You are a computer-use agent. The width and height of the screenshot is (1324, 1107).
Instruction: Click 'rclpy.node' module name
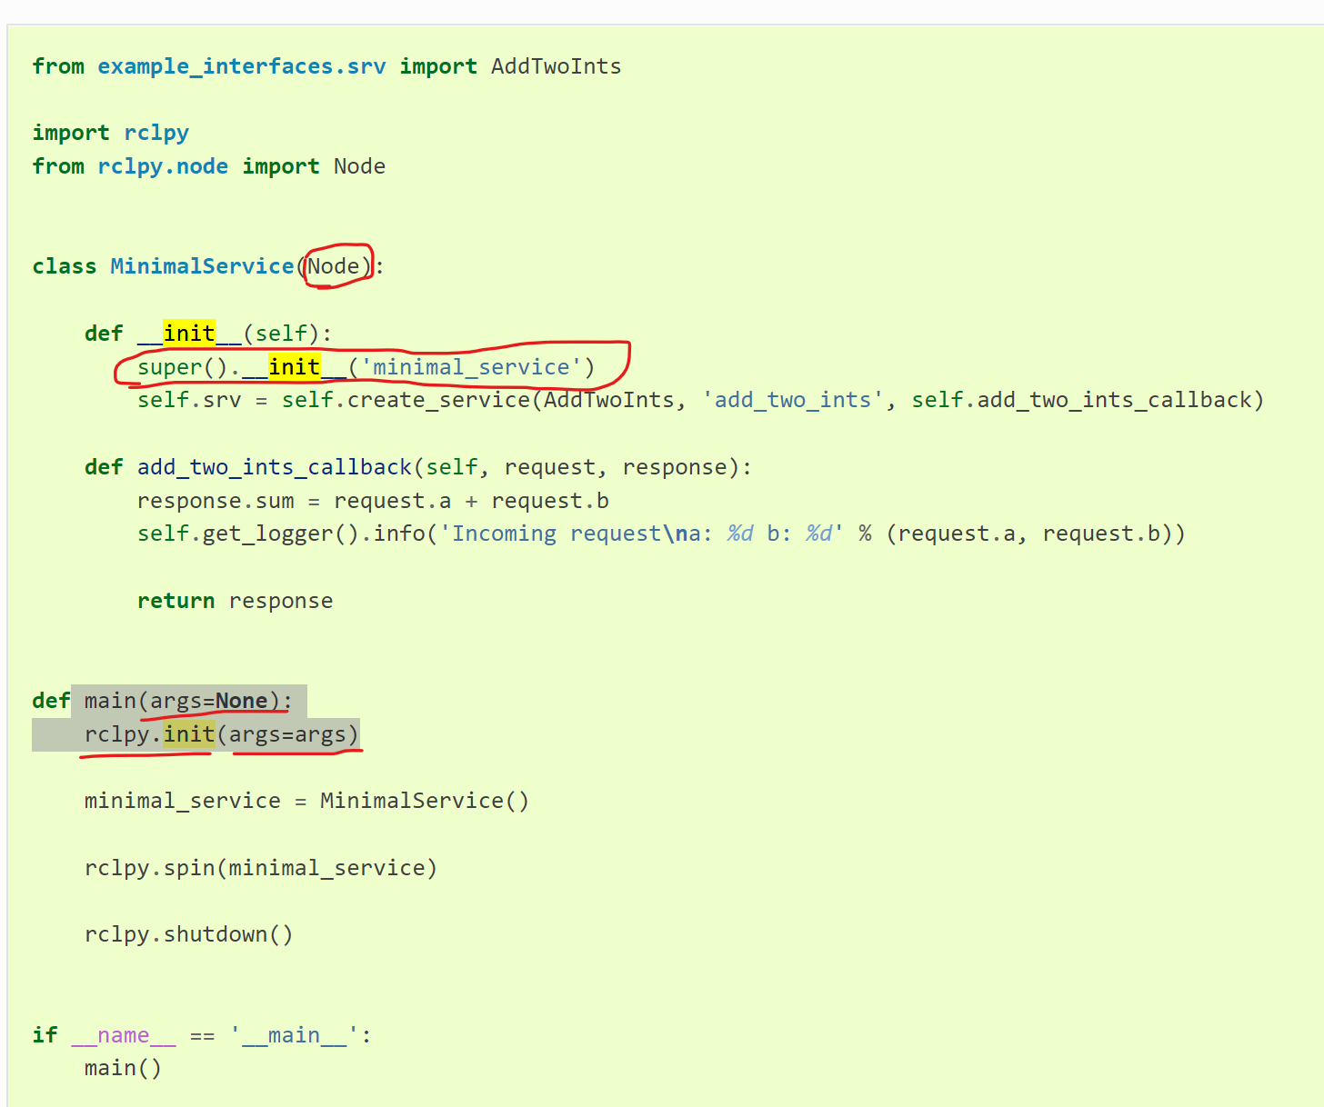tap(163, 167)
